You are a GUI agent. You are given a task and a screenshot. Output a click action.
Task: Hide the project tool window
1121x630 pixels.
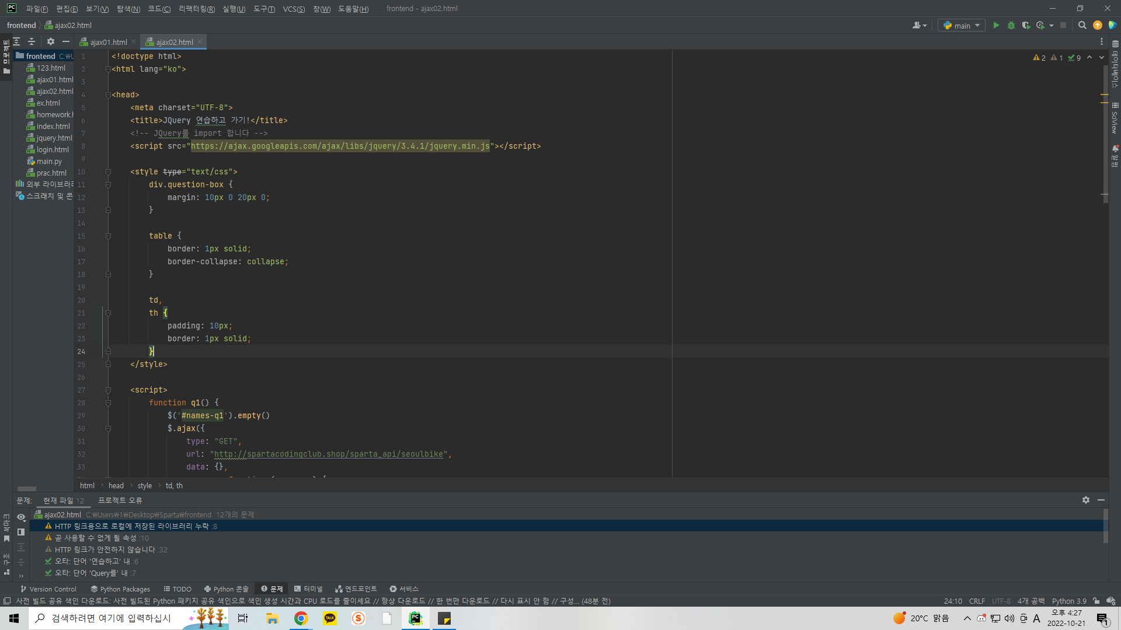point(66,41)
